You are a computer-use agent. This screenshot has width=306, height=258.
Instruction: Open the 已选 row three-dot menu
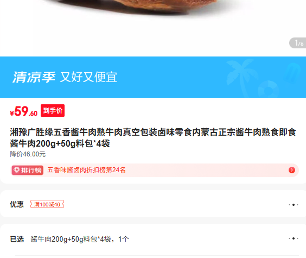coord(294,238)
